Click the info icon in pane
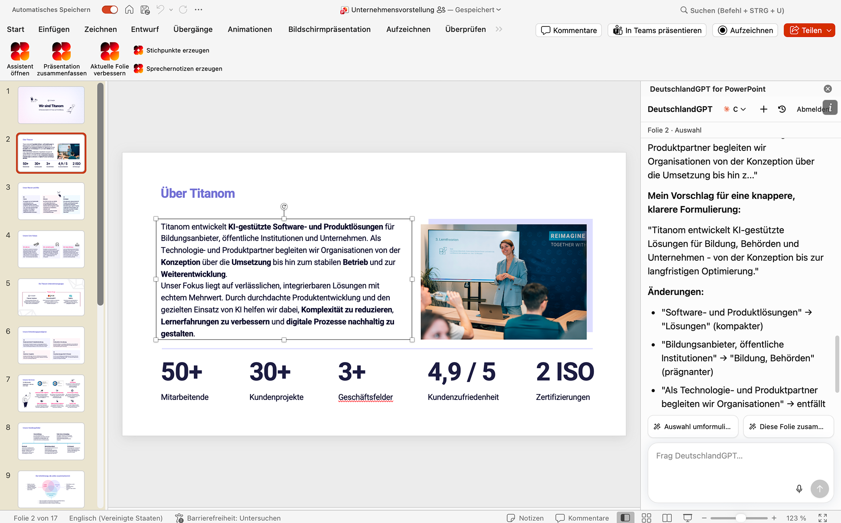 point(830,108)
